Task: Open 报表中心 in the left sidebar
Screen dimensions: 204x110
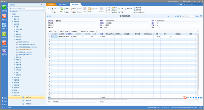Action: click(x=4, y=26)
